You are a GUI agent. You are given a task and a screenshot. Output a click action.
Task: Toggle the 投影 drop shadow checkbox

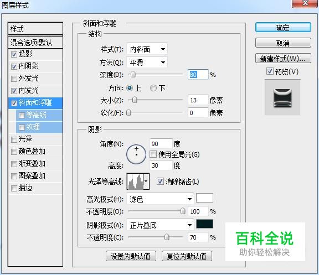tap(14, 54)
